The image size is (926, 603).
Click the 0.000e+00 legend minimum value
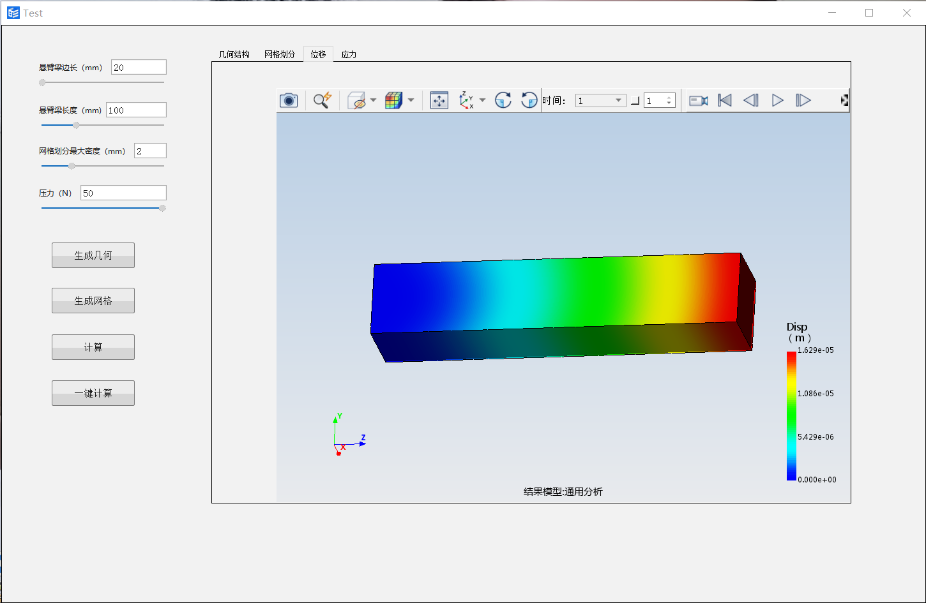coord(817,480)
